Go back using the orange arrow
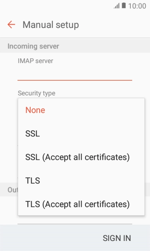Viewport: 150px width, 251px height. (11, 25)
